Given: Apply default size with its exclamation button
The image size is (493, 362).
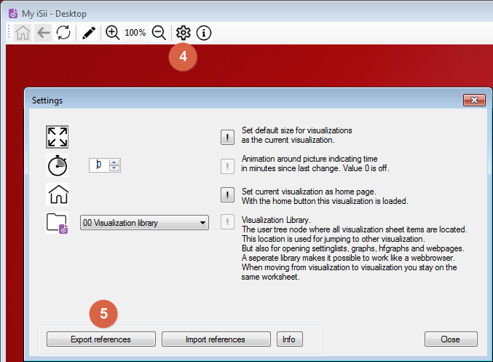Looking at the screenshot, I should point(227,138).
